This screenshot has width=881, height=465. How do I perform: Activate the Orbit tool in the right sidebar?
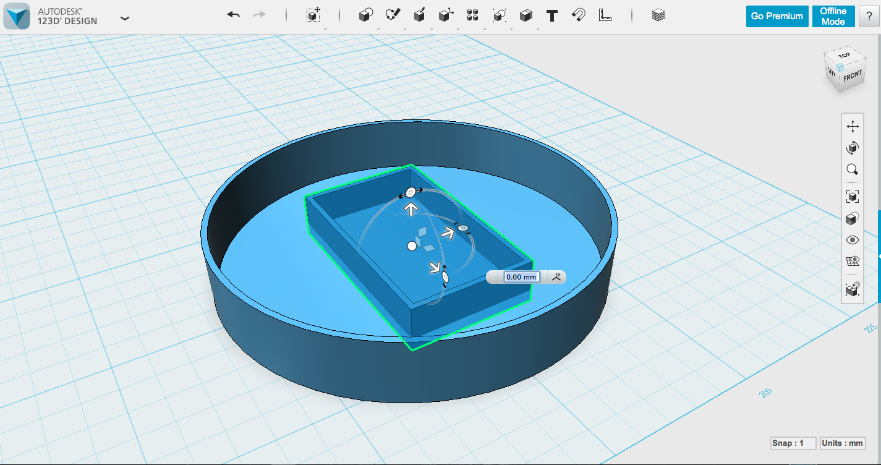pos(852,148)
